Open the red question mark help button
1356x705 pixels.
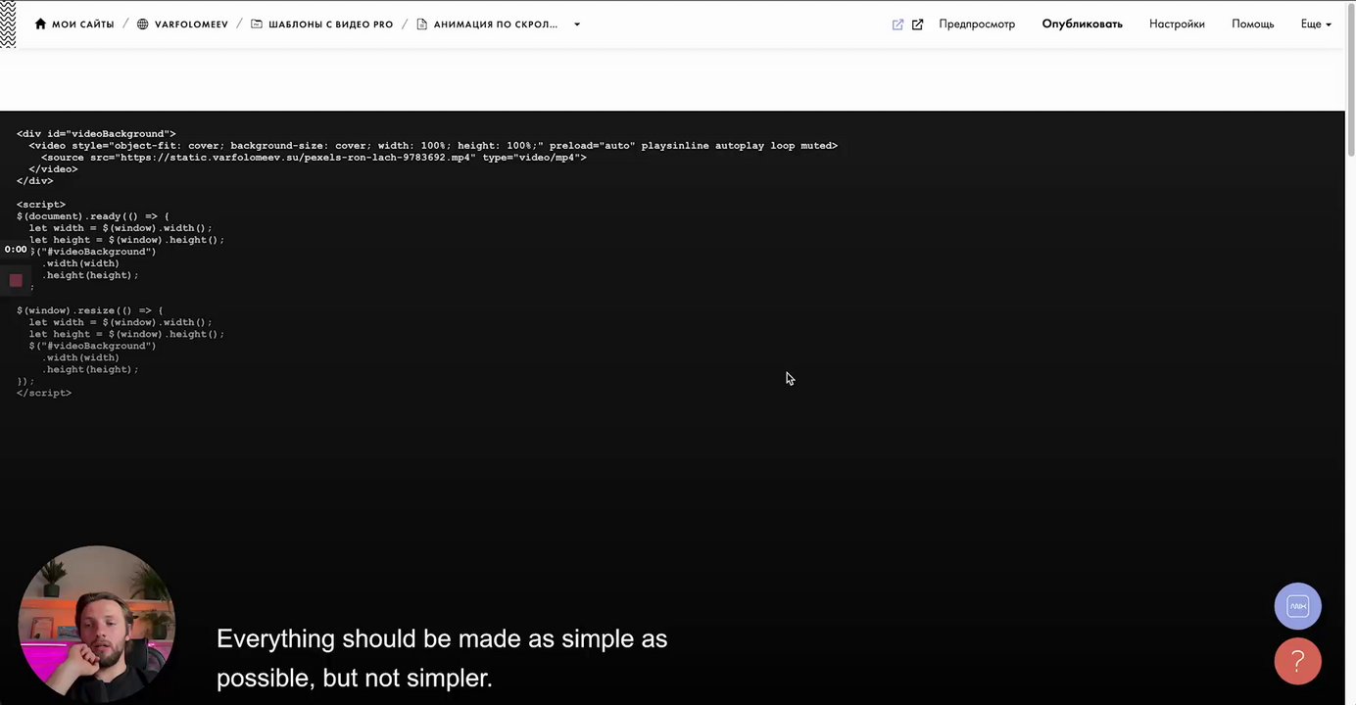coord(1297,661)
